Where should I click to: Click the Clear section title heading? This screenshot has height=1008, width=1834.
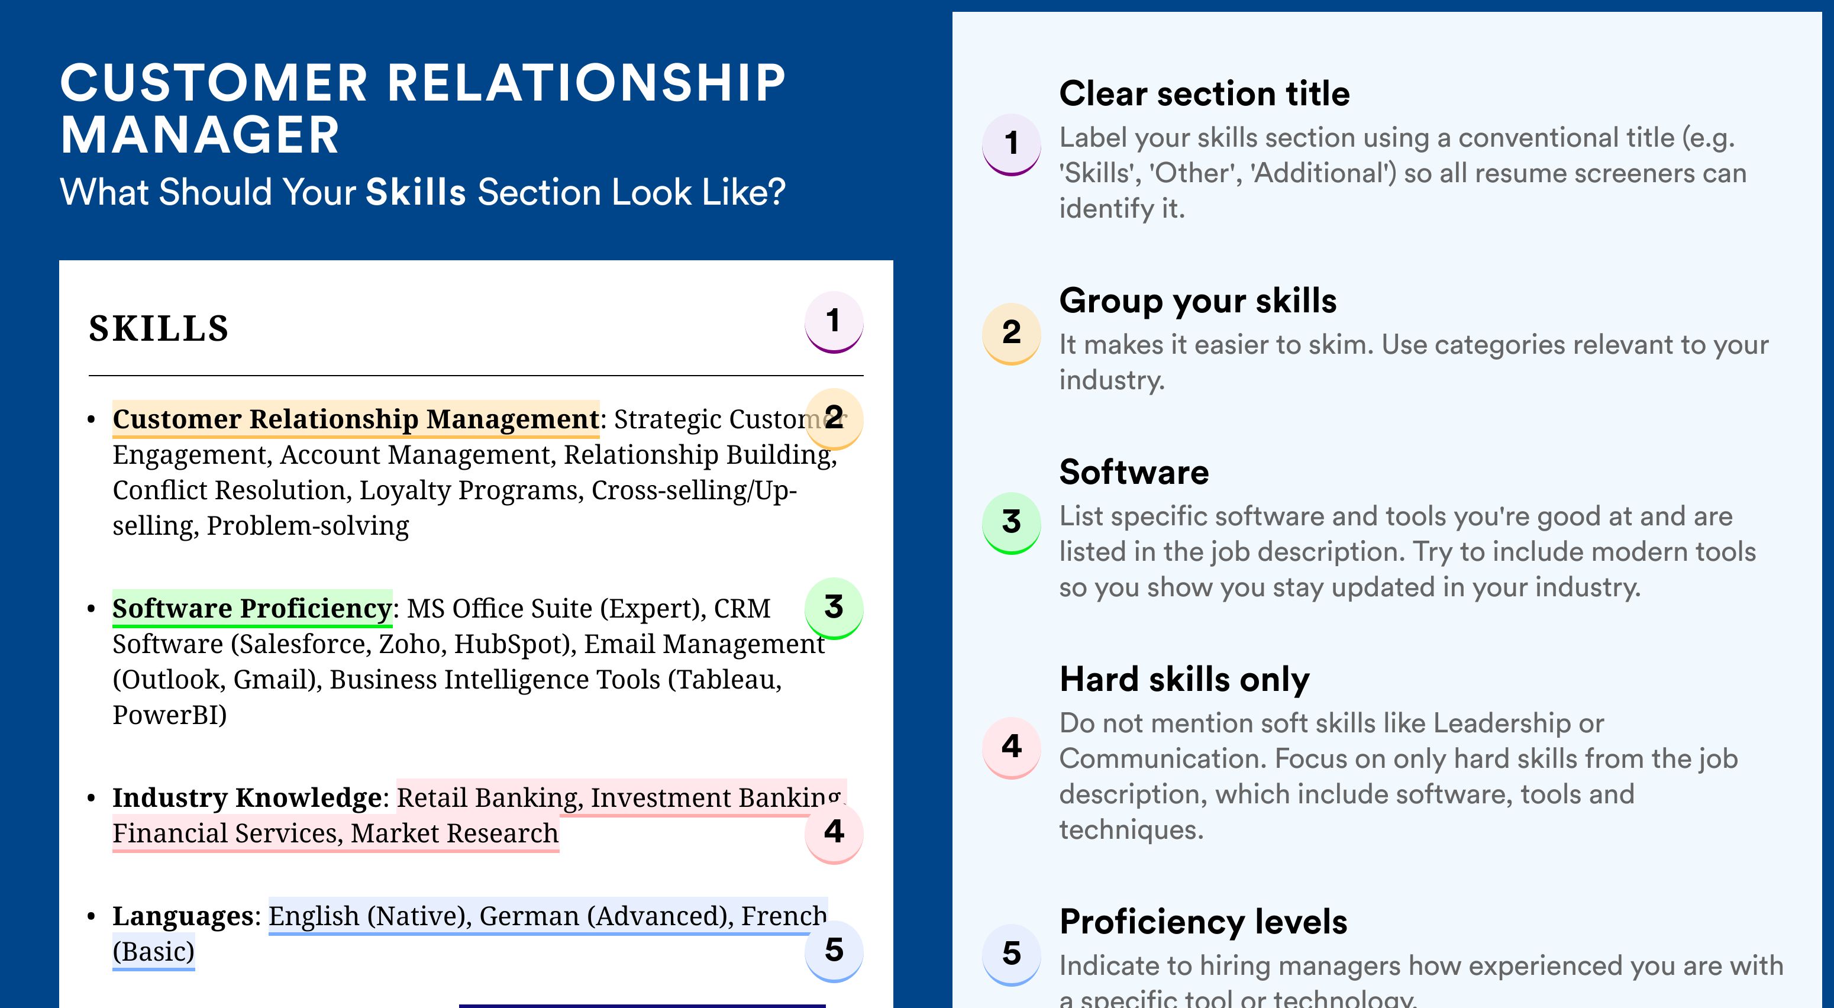pyautogui.click(x=1204, y=93)
